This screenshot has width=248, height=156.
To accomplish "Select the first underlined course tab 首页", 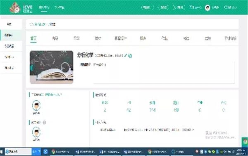I will tap(33, 38).
